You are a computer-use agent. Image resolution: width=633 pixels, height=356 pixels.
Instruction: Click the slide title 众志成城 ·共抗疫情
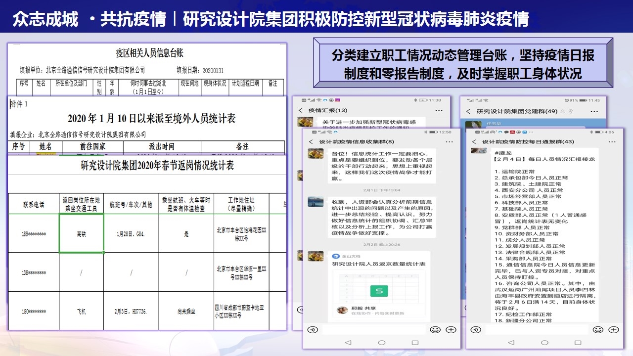click(x=89, y=19)
